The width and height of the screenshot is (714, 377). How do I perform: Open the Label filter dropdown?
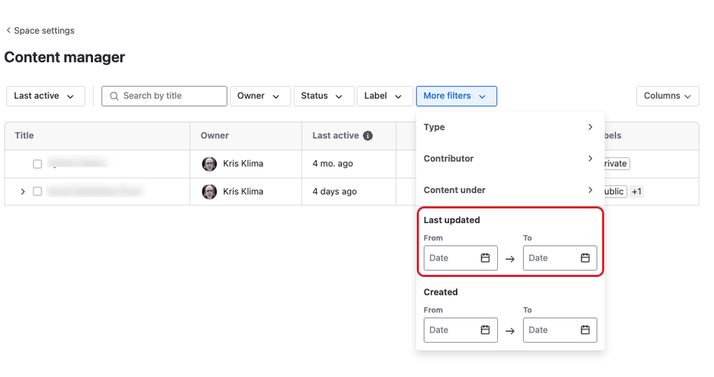(384, 96)
